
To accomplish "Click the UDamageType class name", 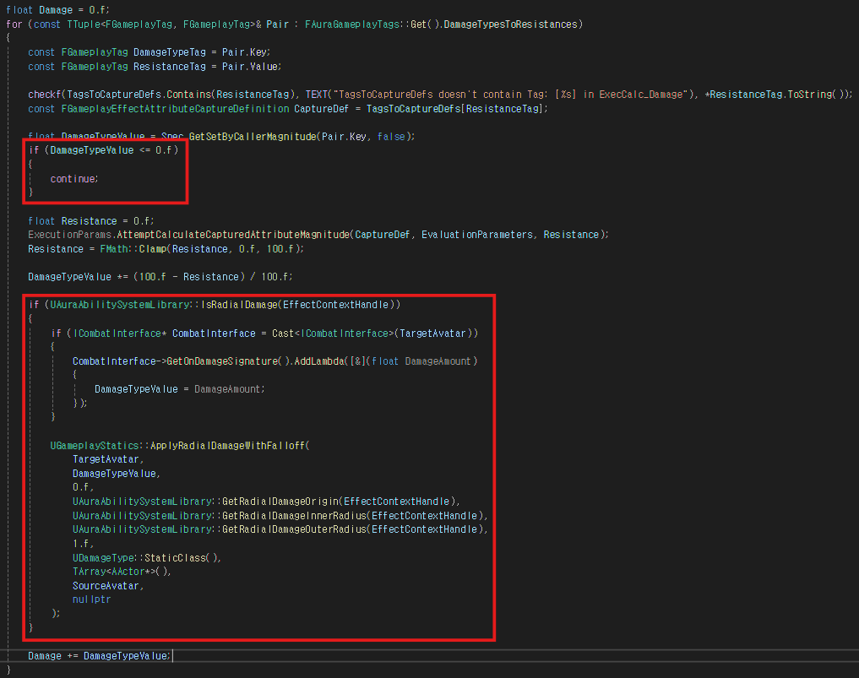I will [x=103, y=557].
